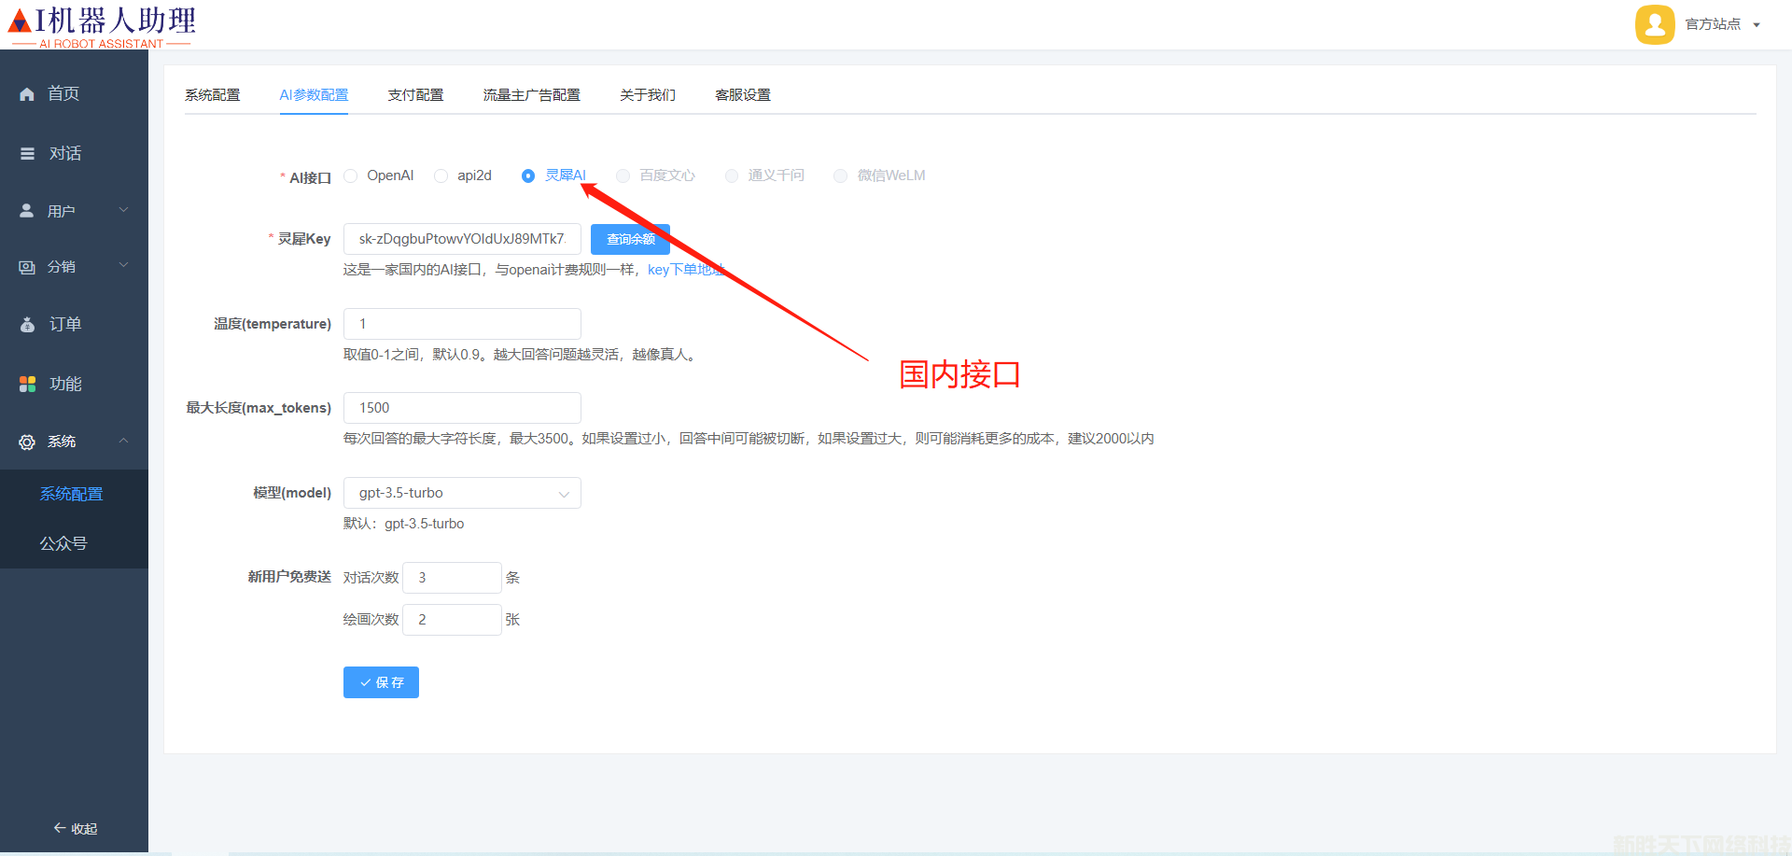Viewport: 1792px width, 856px height.
Task: Click the yellow user avatar icon
Action: coord(1655,24)
